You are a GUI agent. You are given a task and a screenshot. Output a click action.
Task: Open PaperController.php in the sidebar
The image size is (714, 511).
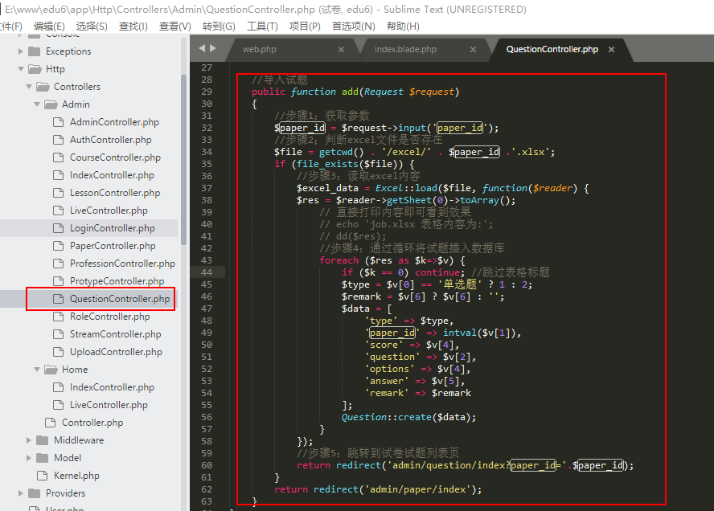coord(113,246)
